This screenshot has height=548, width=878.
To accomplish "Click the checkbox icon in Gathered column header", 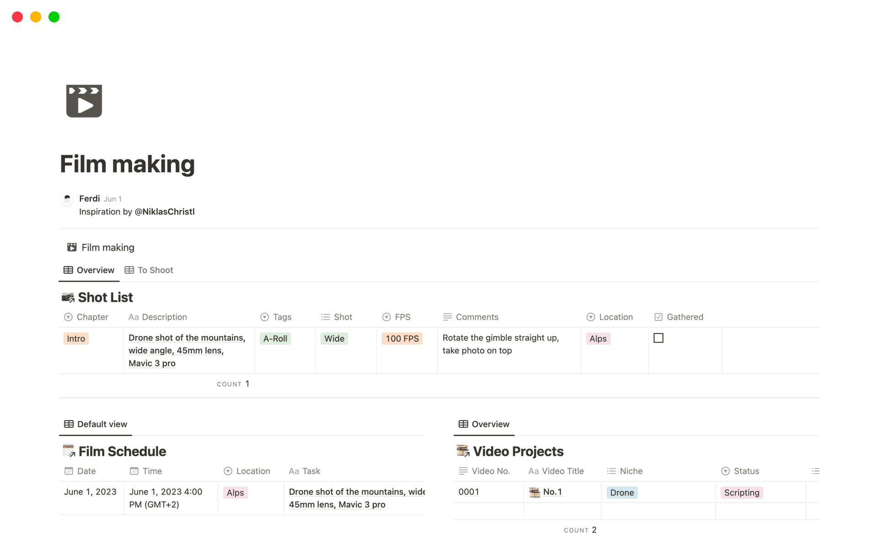I will 658,316.
